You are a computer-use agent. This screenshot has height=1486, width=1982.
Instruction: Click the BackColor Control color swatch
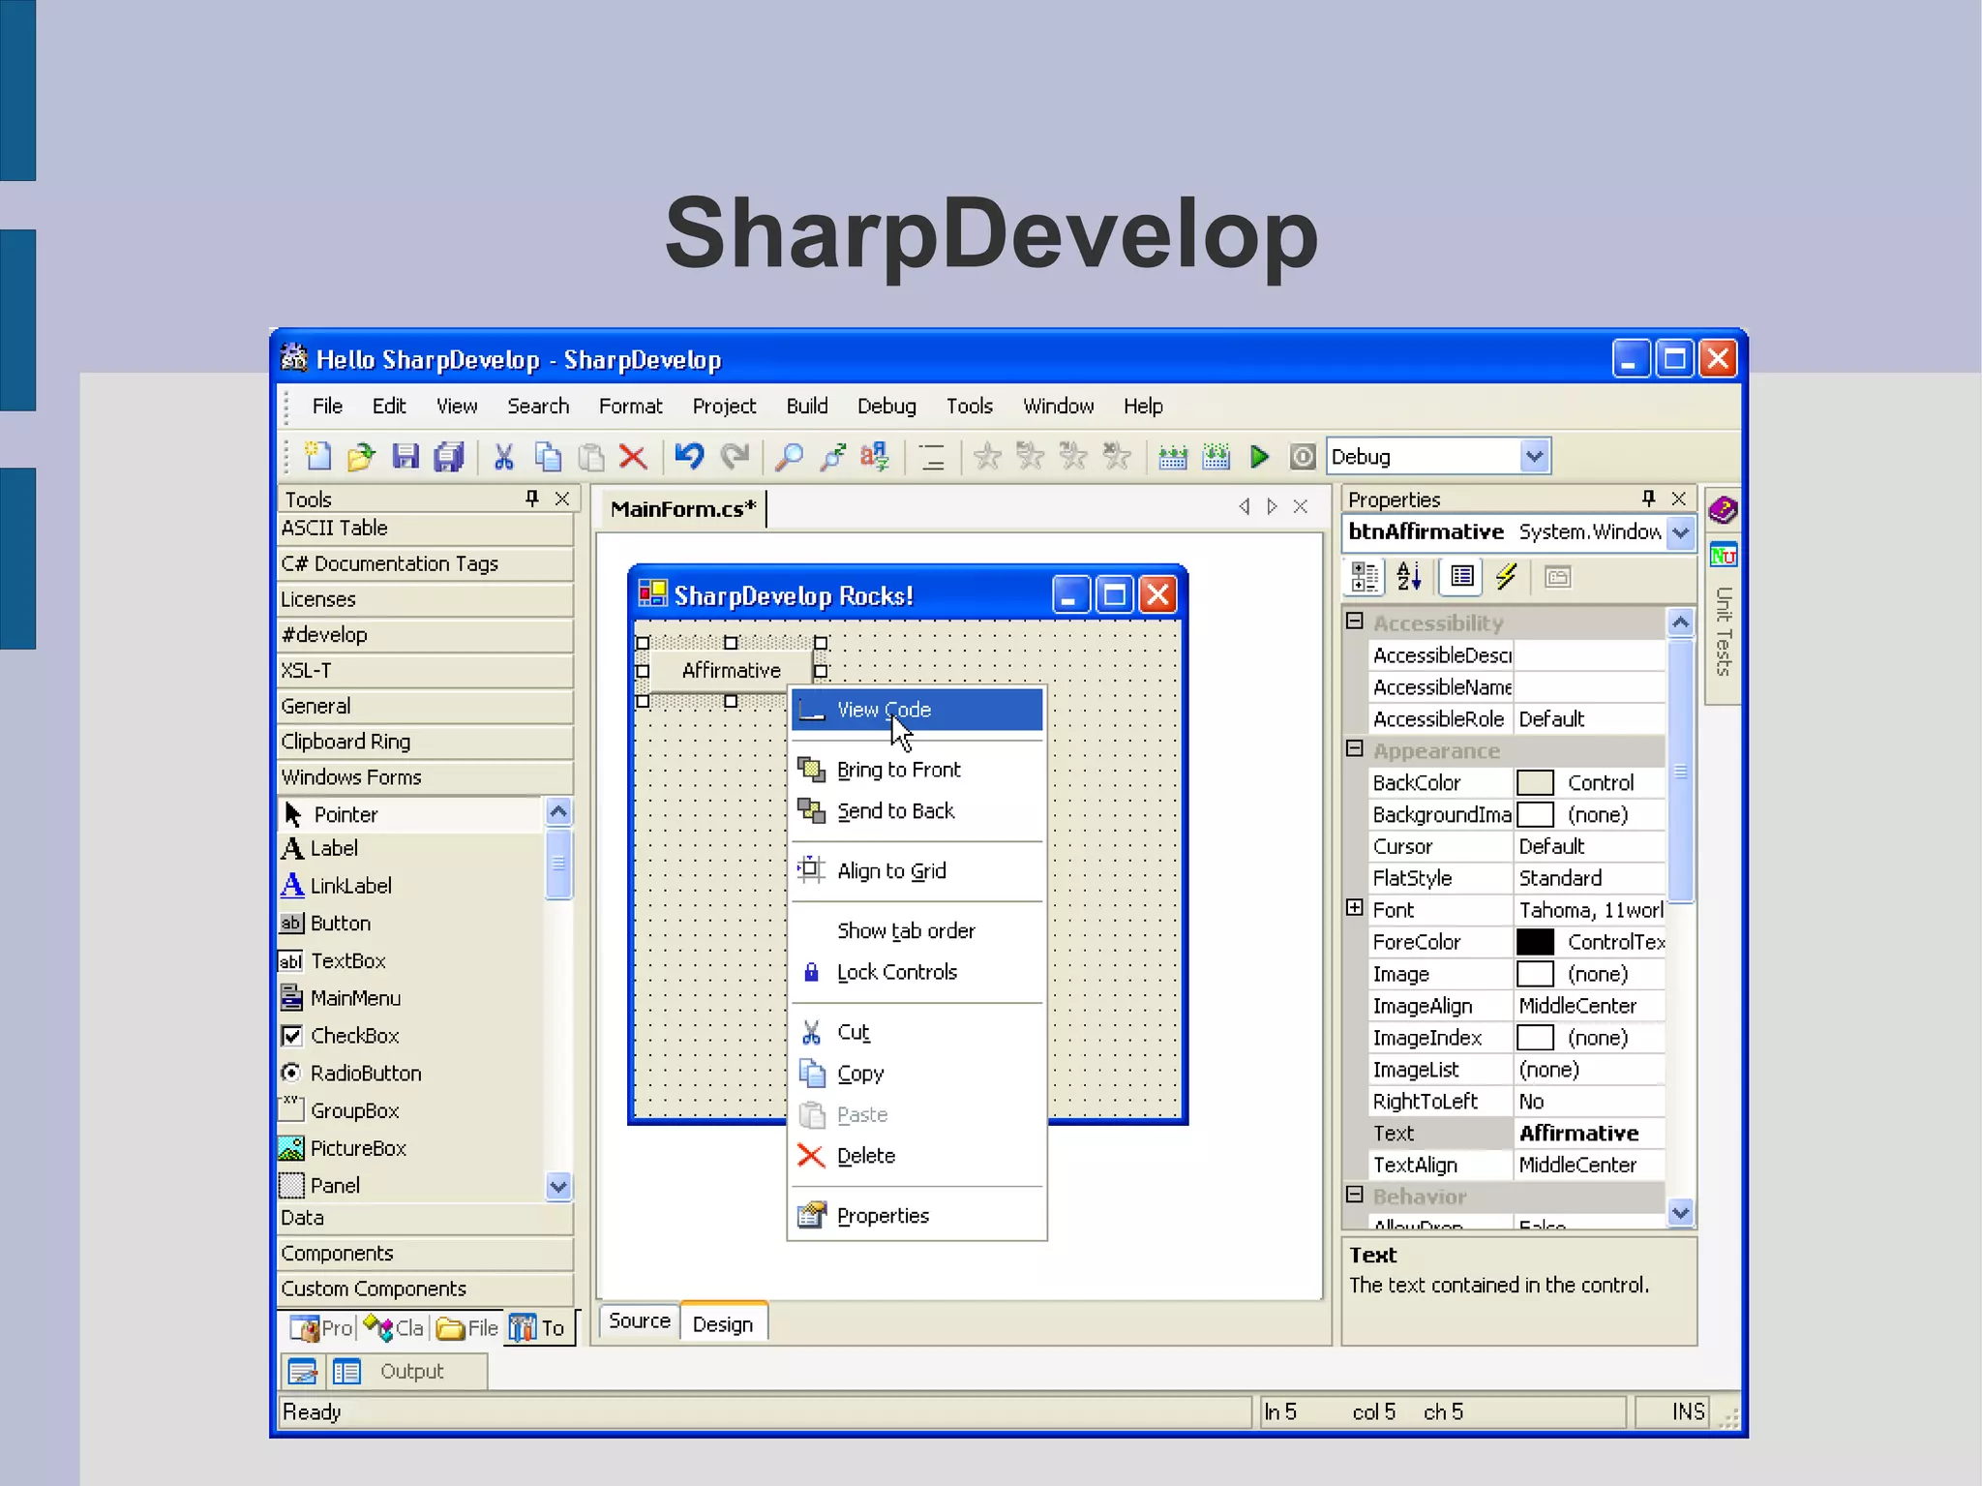(x=1535, y=782)
